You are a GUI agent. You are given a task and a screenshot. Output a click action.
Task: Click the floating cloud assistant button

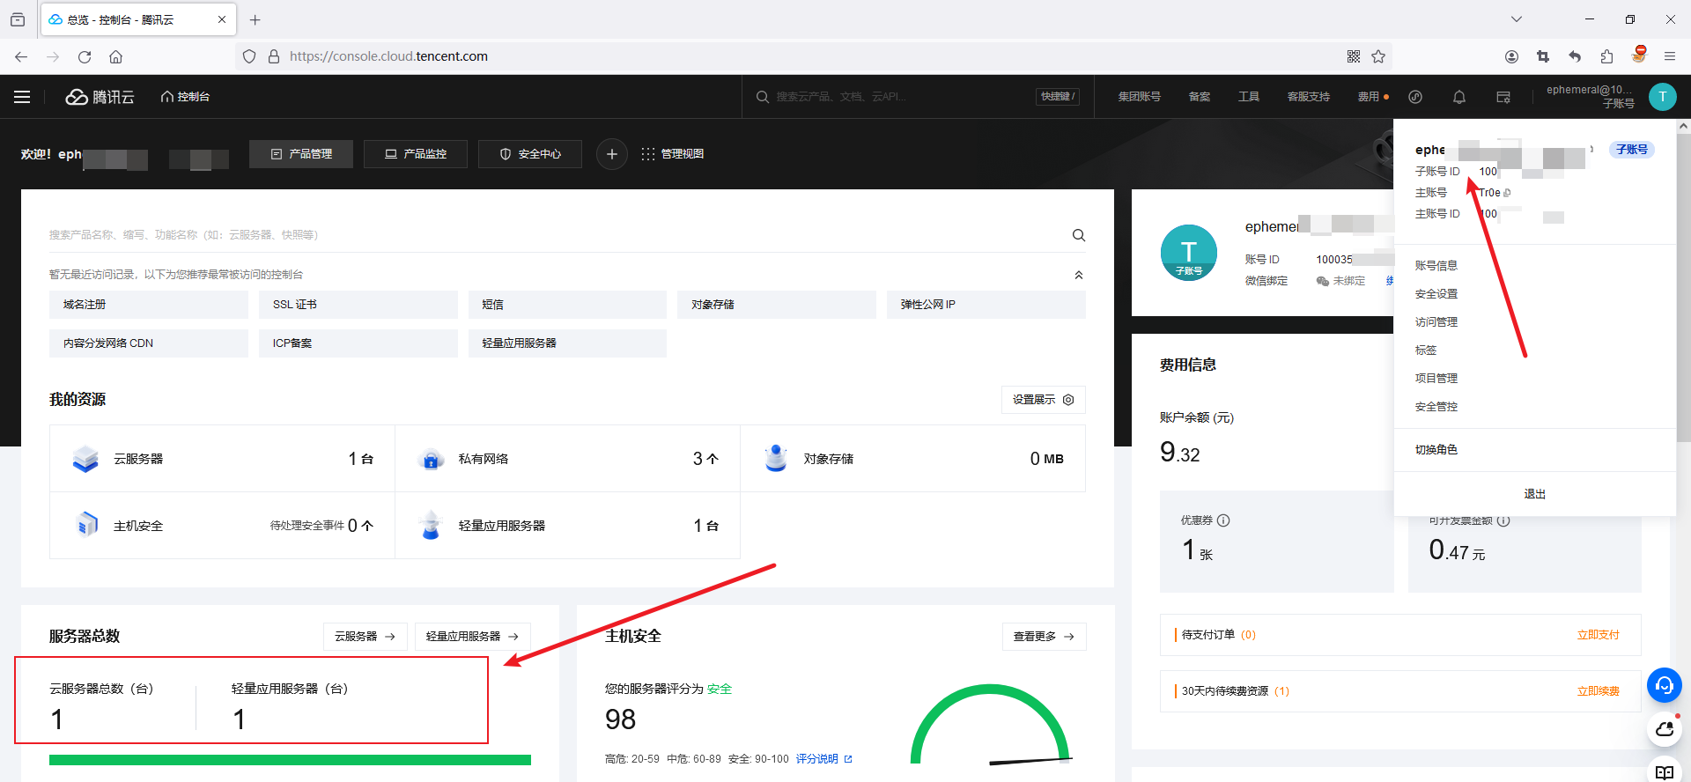click(x=1664, y=729)
